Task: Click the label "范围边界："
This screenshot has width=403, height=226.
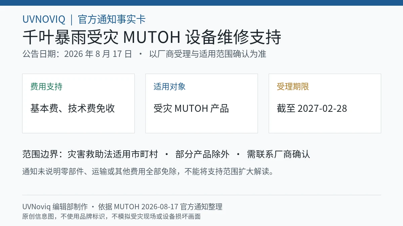Action: pos(43,154)
